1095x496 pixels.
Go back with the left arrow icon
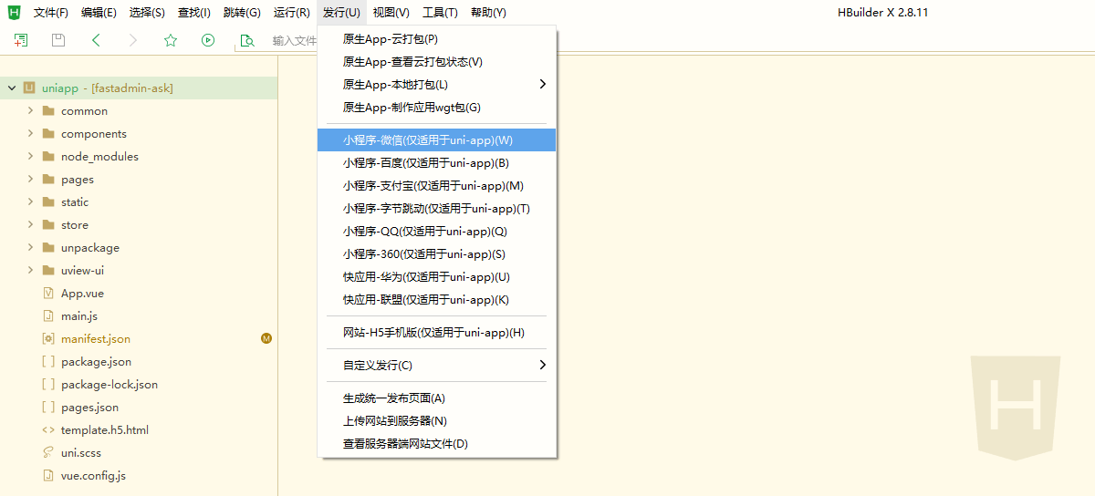[96, 40]
